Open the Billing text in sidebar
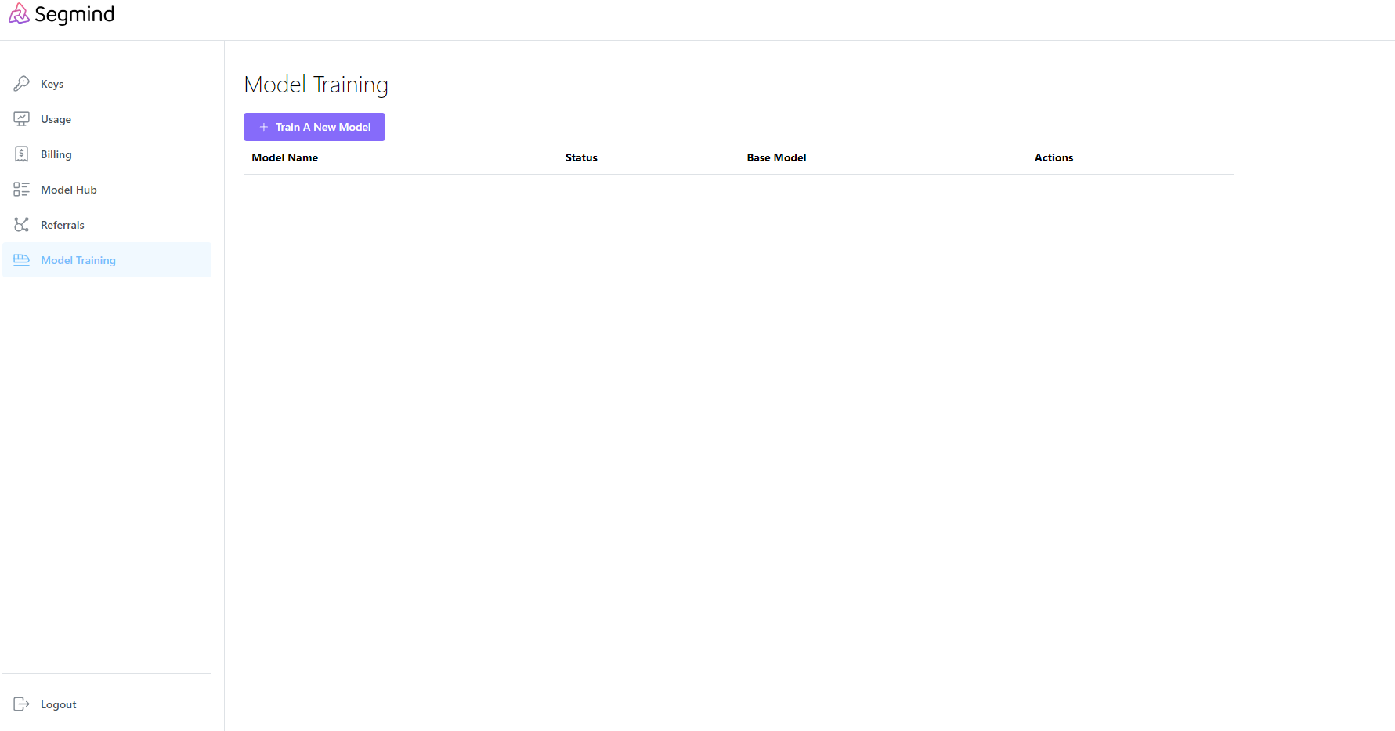 [56, 154]
